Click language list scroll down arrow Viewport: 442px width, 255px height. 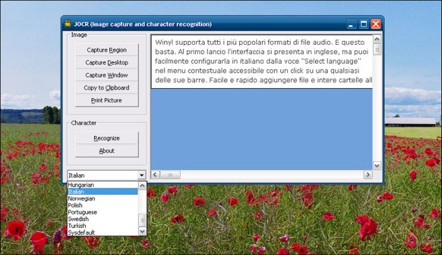click(x=142, y=232)
